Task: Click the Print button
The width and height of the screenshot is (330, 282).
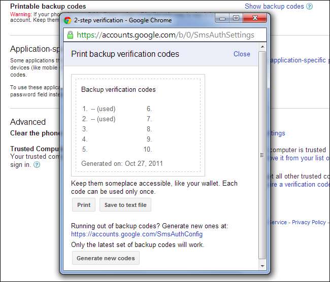Action: (84, 205)
